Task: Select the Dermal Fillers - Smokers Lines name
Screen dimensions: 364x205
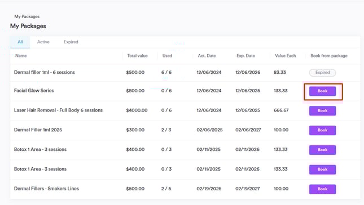Action: pyautogui.click(x=46, y=189)
